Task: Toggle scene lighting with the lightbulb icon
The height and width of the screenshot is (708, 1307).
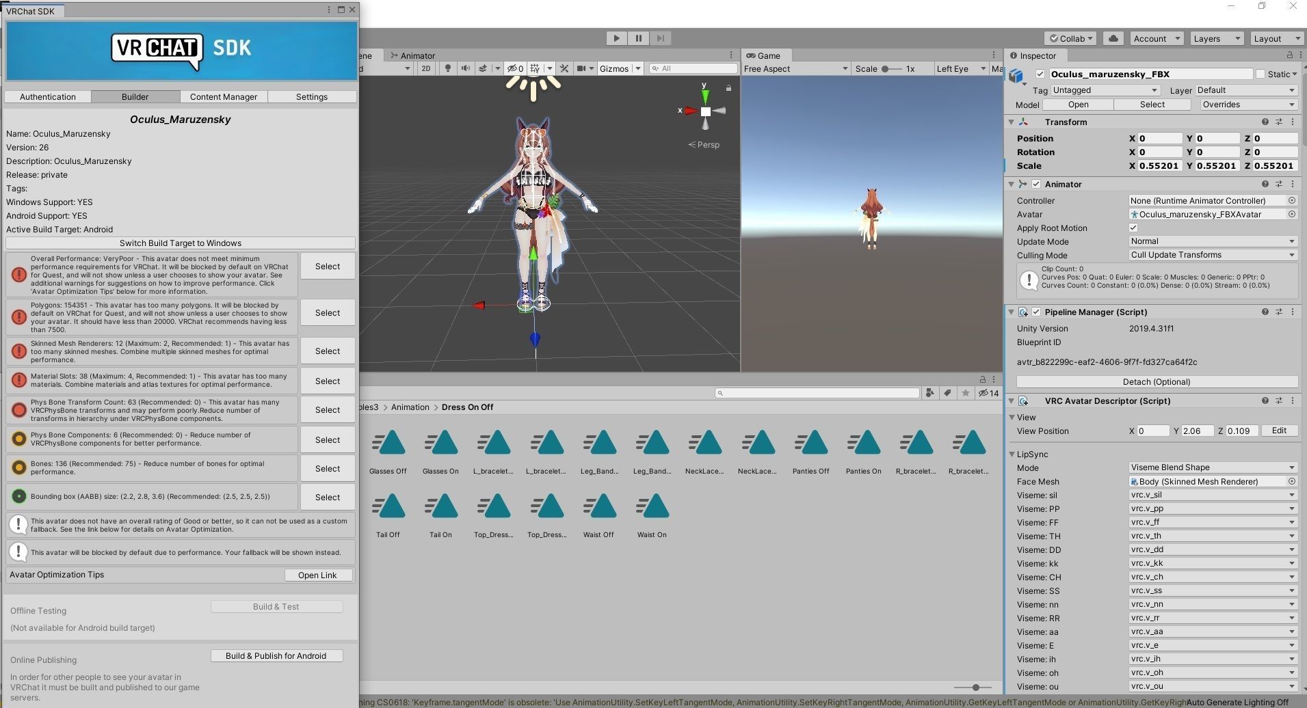Action: [448, 68]
